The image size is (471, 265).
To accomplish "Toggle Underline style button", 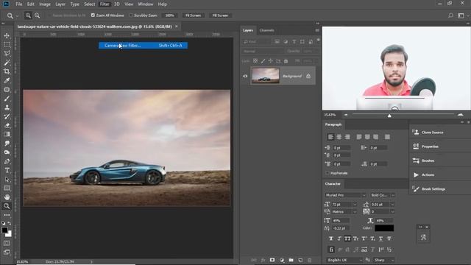I will (x=380, y=239).
